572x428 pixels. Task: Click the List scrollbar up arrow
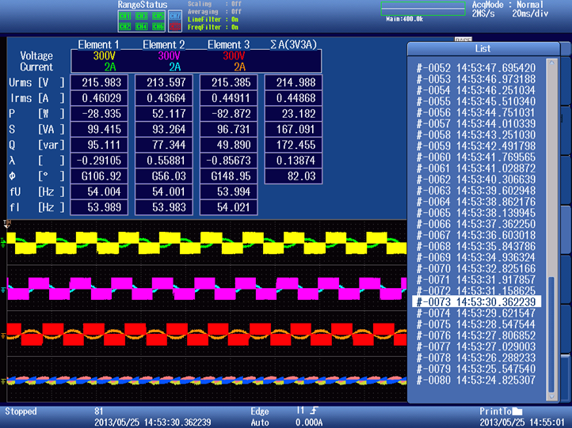[551, 62]
